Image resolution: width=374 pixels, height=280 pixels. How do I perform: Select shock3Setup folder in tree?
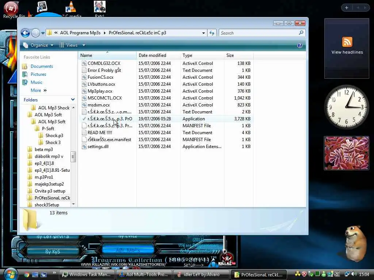tap(47, 205)
